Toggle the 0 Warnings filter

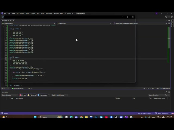32,95
